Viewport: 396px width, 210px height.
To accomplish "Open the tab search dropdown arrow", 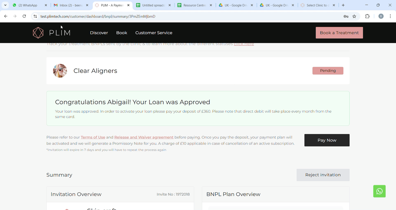I will pyautogui.click(x=5, y=5).
